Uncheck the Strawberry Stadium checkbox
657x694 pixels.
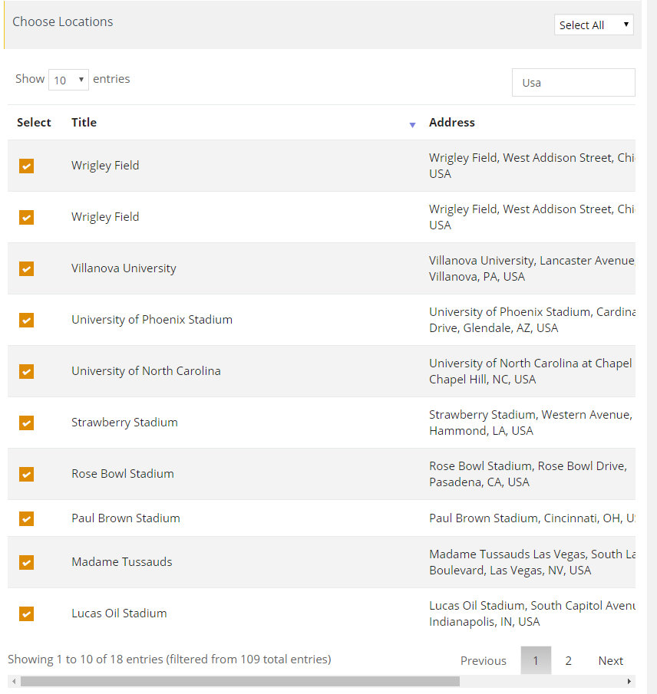click(27, 423)
